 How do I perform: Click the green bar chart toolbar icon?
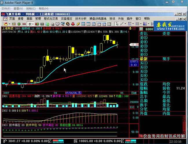coord(47,24)
